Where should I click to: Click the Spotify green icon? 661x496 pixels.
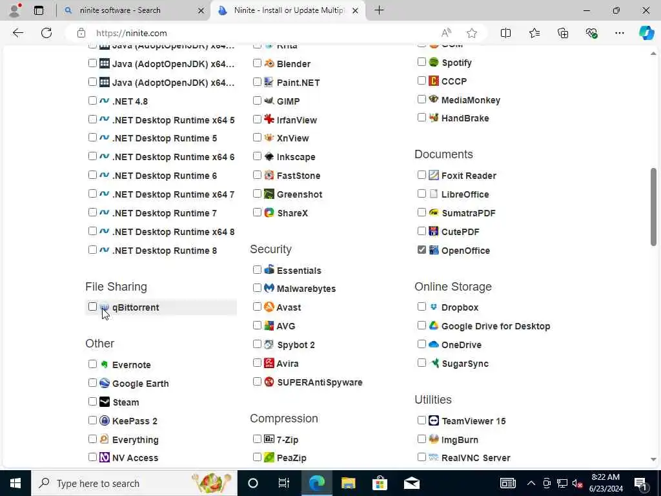(434, 62)
